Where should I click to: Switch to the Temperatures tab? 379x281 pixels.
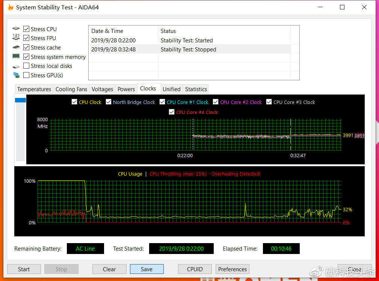(34, 89)
